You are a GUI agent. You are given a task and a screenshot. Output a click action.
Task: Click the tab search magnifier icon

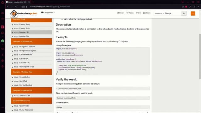tap(183, 2)
